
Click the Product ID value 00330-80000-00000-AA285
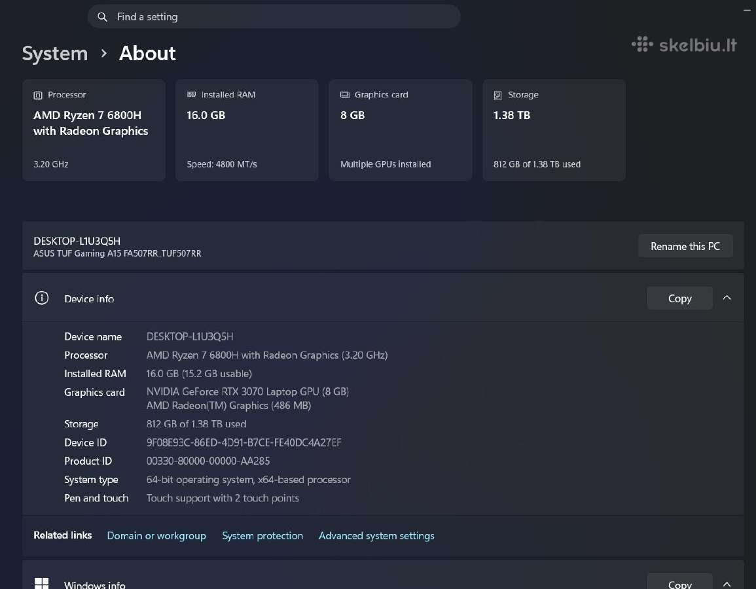(x=207, y=461)
